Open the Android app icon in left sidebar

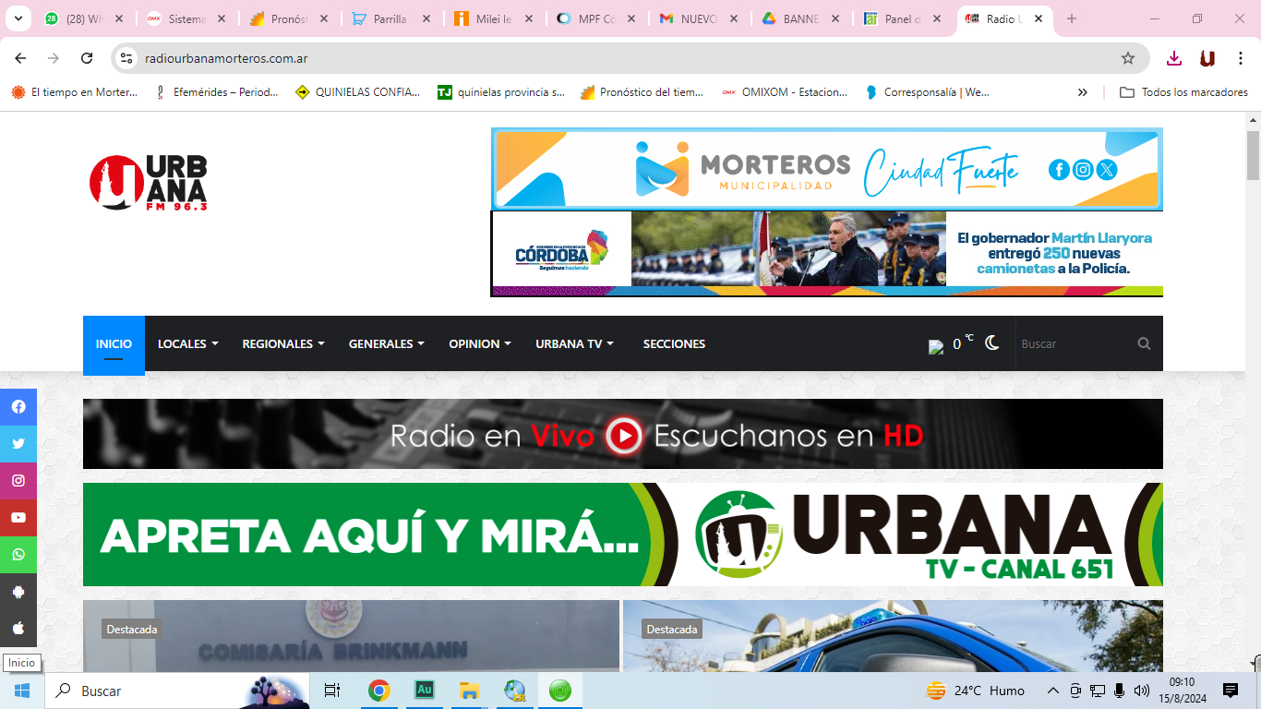[18, 592]
